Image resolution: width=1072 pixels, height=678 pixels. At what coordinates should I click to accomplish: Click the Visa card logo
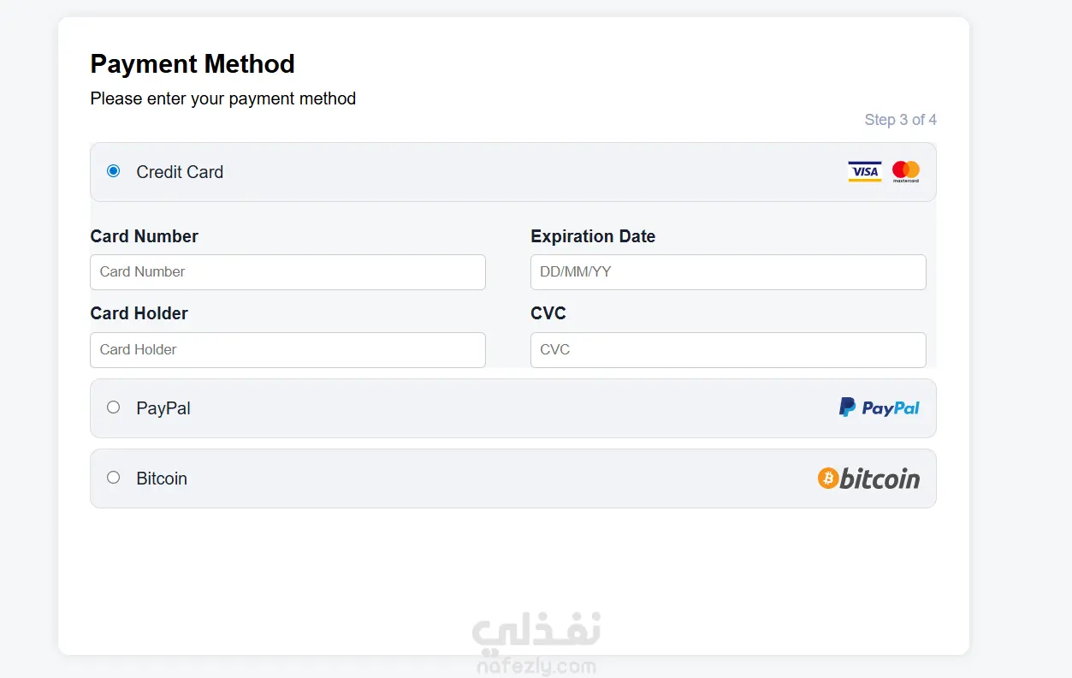864,171
